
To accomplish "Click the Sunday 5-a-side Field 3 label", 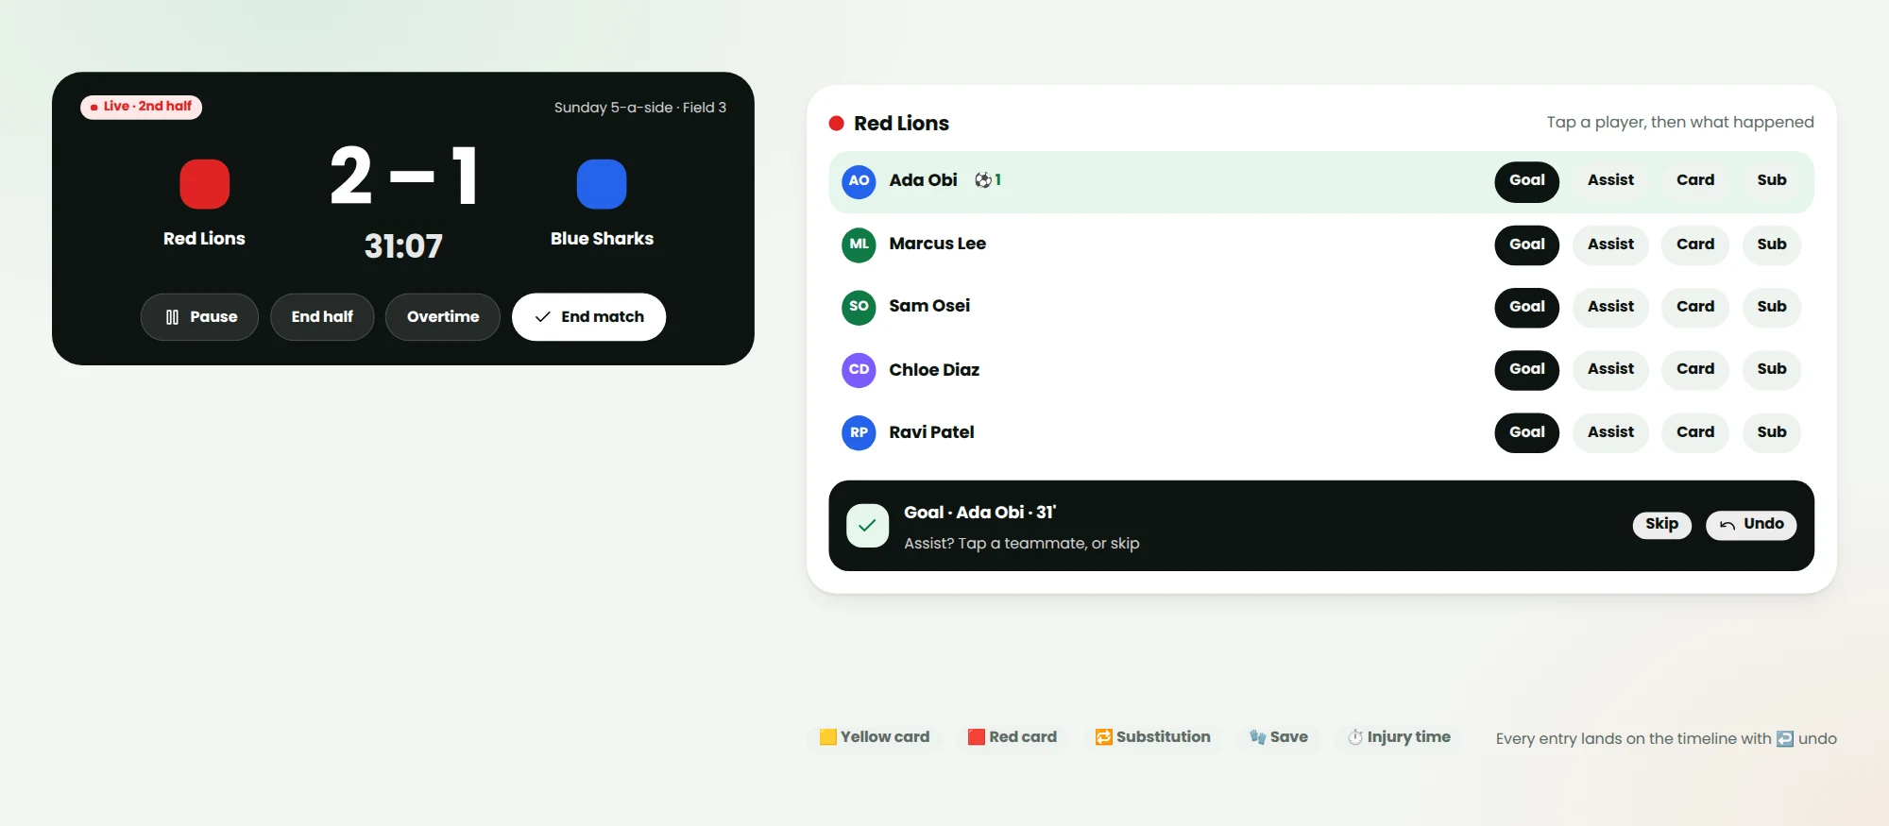I will [x=640, y=108].
